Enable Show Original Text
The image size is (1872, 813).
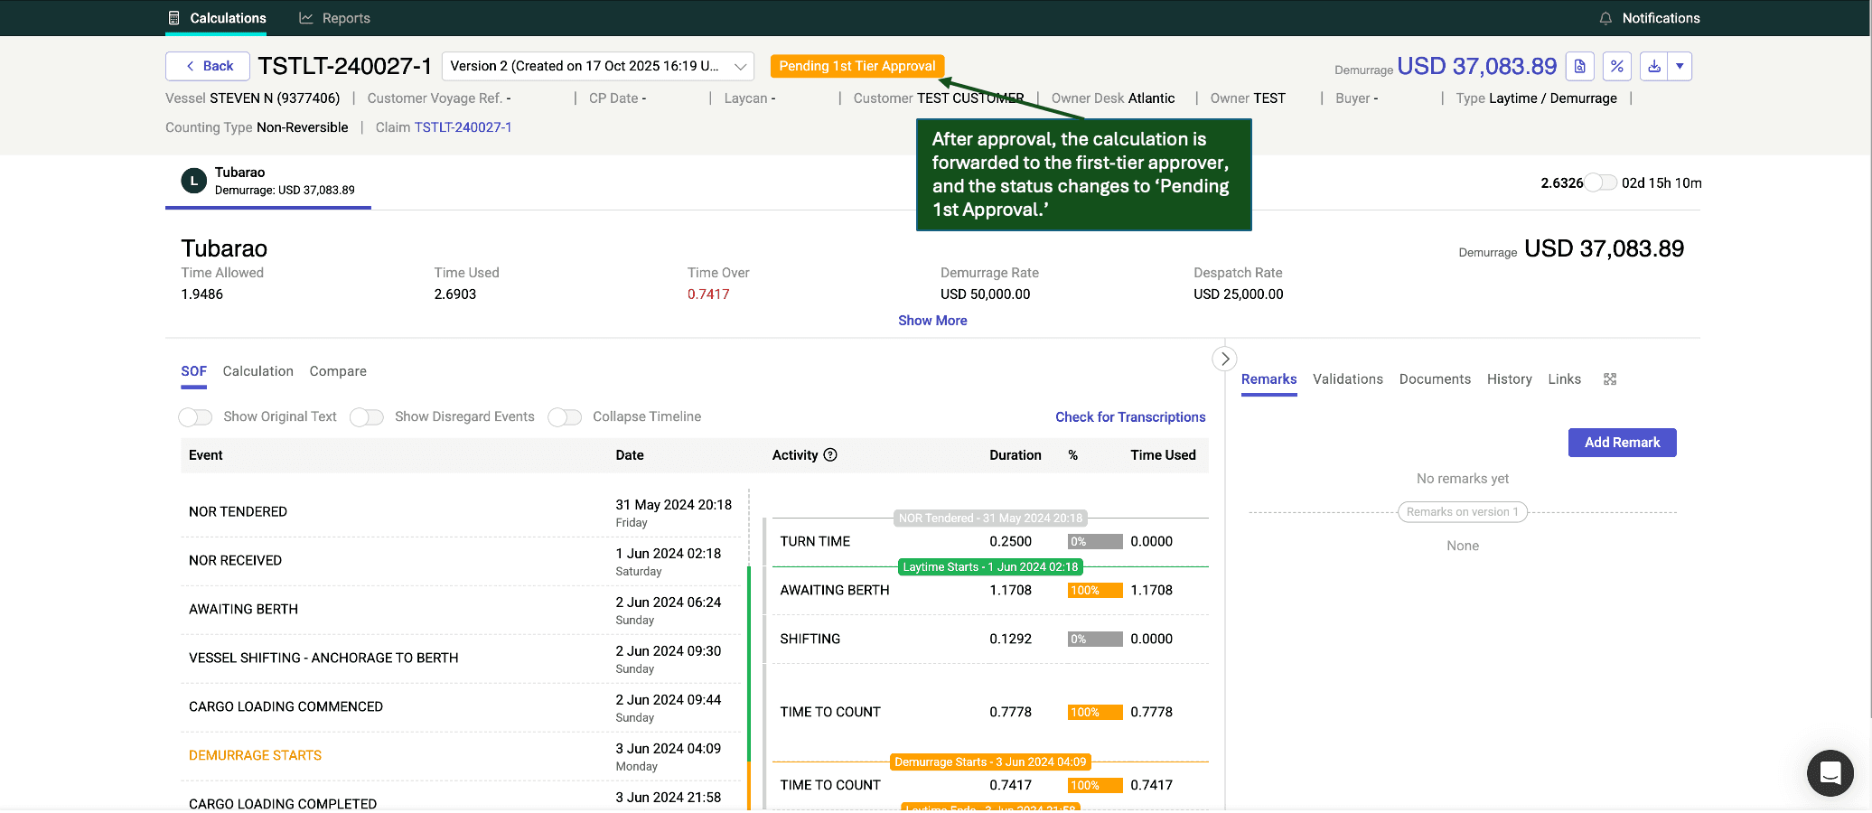coord(195,416)
